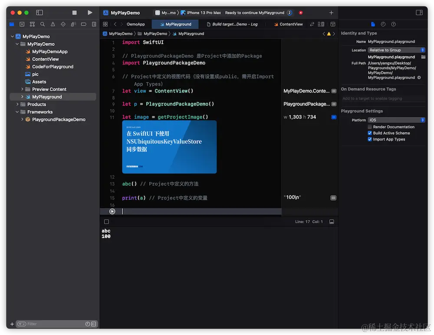Toggle debug area visibility square

click(106, 222)
